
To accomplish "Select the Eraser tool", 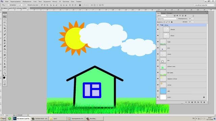I will 5,46.
